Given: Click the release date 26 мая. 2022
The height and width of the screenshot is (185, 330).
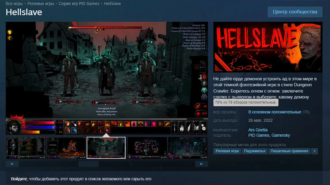Looking at the screenshot, I should (x=260, y=121).
